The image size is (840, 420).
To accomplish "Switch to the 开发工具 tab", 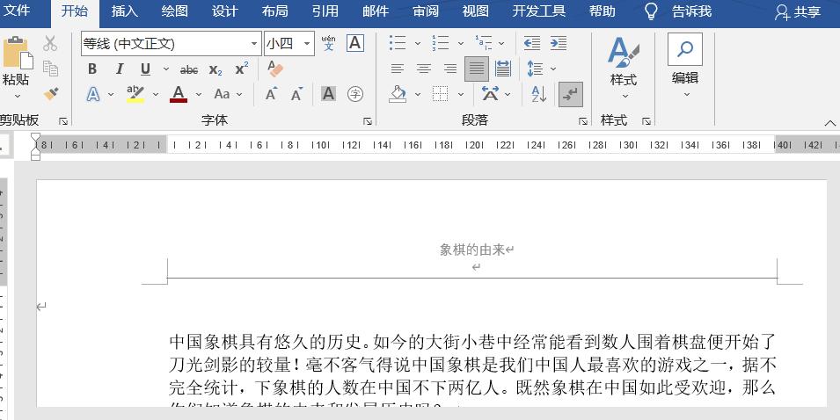I will pos(539,11).
